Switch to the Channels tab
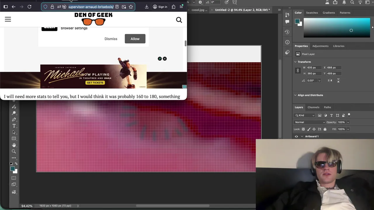The height and width of the screenshot is (210, 374). pos(313,107)
